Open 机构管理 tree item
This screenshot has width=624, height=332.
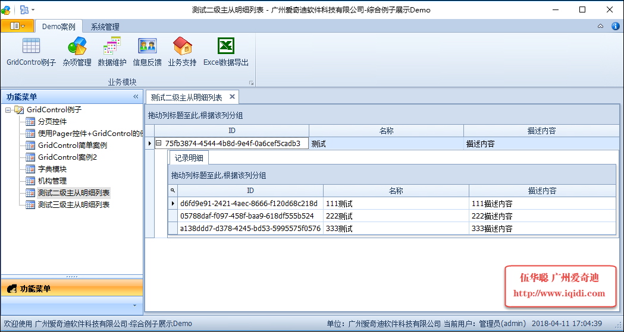tap(52, 181)
